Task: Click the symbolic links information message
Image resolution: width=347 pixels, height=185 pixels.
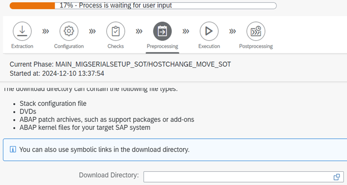Action: 104,150
